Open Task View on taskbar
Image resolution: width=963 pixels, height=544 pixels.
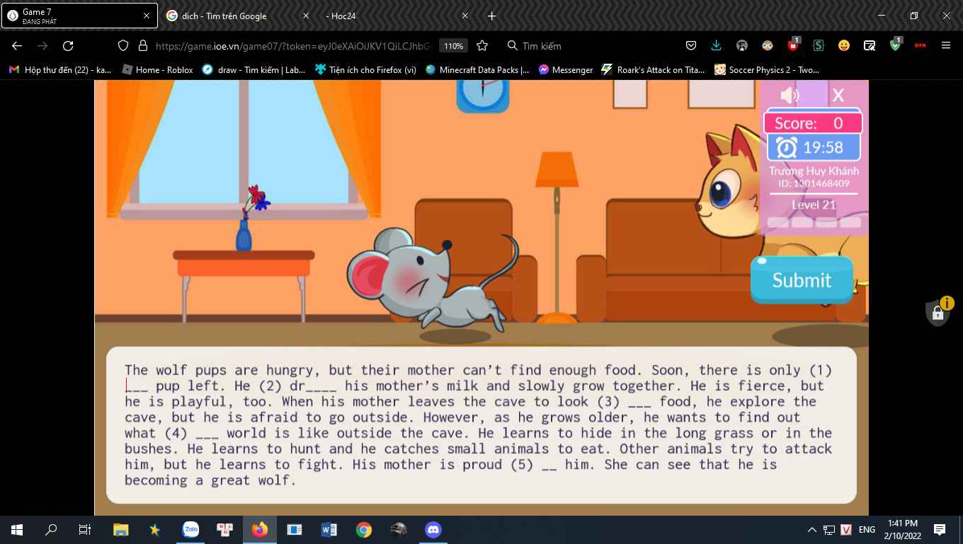coord(85,529)
